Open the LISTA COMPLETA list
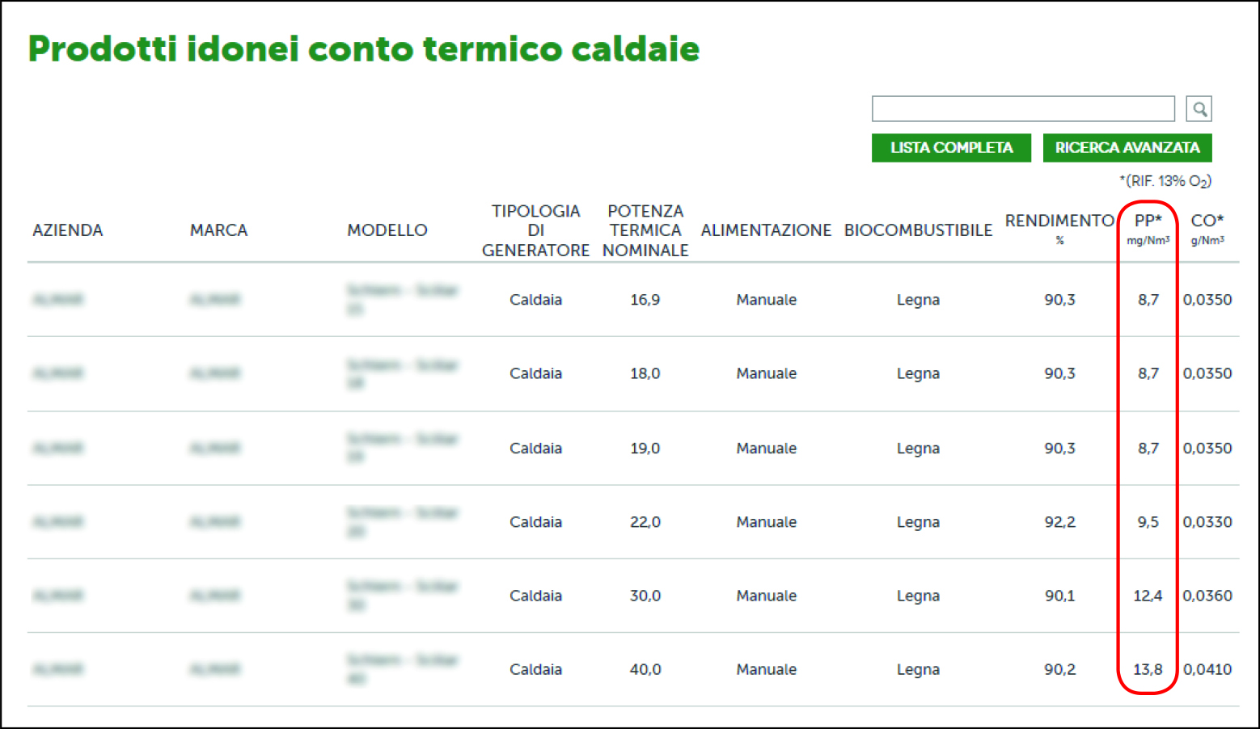This screenshot has height=729, width=1260. [x=951, y=148]
